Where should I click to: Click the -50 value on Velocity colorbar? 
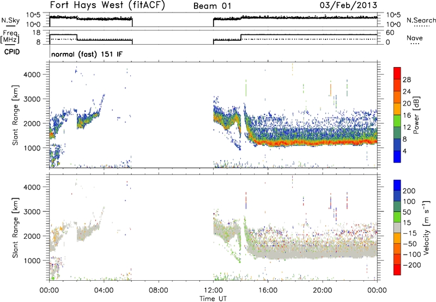click(x=410, y=244)
